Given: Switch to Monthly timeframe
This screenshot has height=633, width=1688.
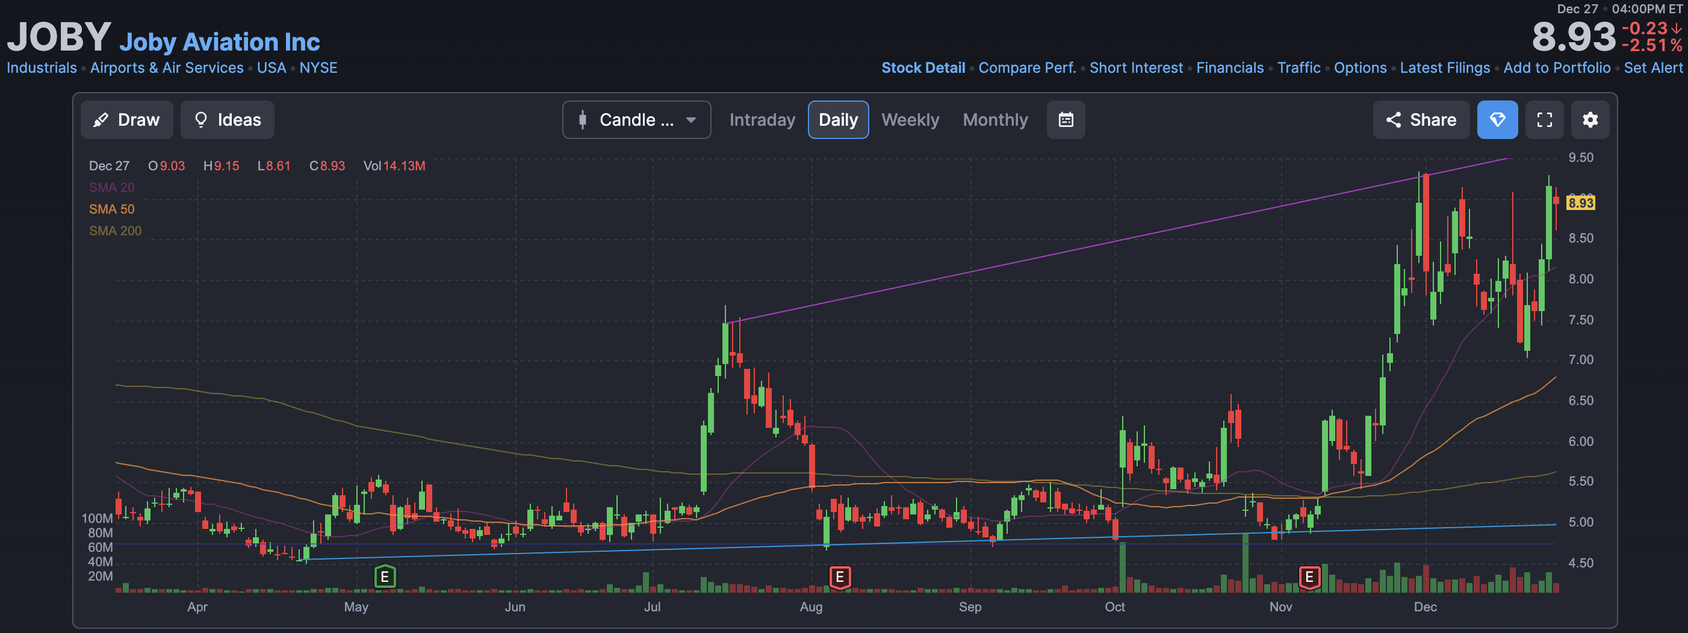Looking at the screenshot, I should tap(994, 120).
